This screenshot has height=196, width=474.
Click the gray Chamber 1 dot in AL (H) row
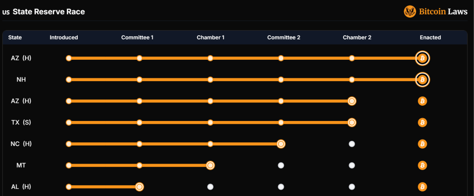(x=210, y=187)
